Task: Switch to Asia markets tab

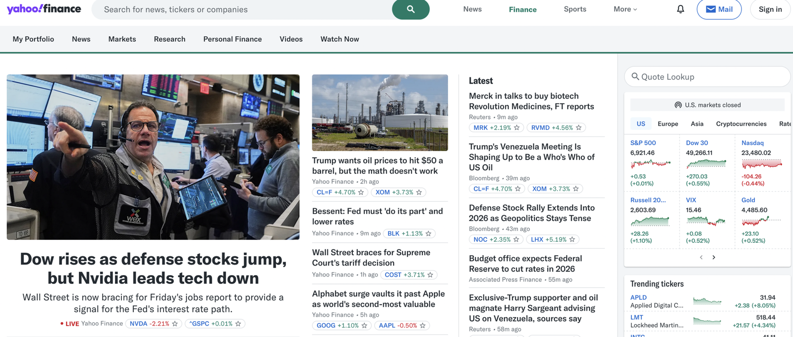Action: 697,124
